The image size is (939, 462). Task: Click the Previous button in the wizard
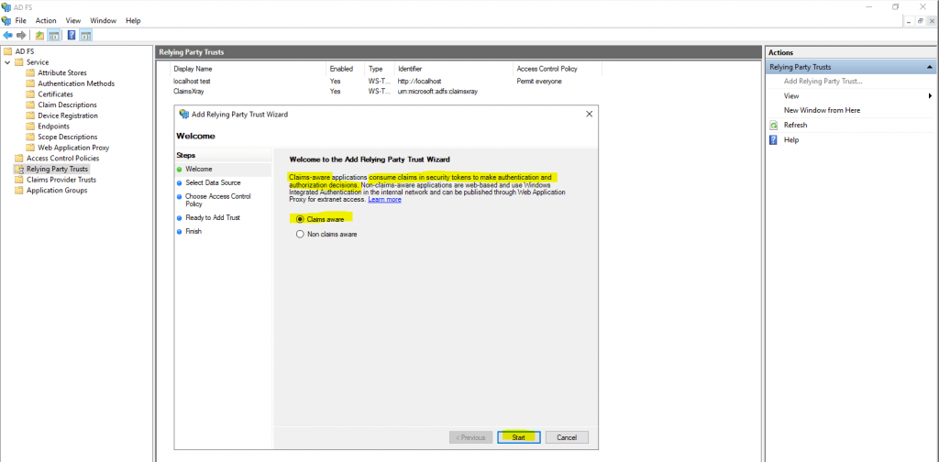pos(470,437)
